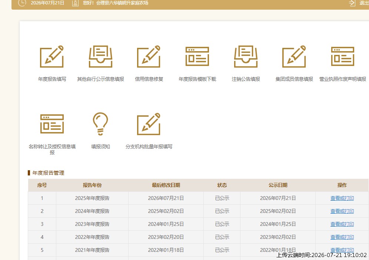This screenshot has height=260, width=369.
Task: Click the 退出 logout text
Action: point(364,3)
